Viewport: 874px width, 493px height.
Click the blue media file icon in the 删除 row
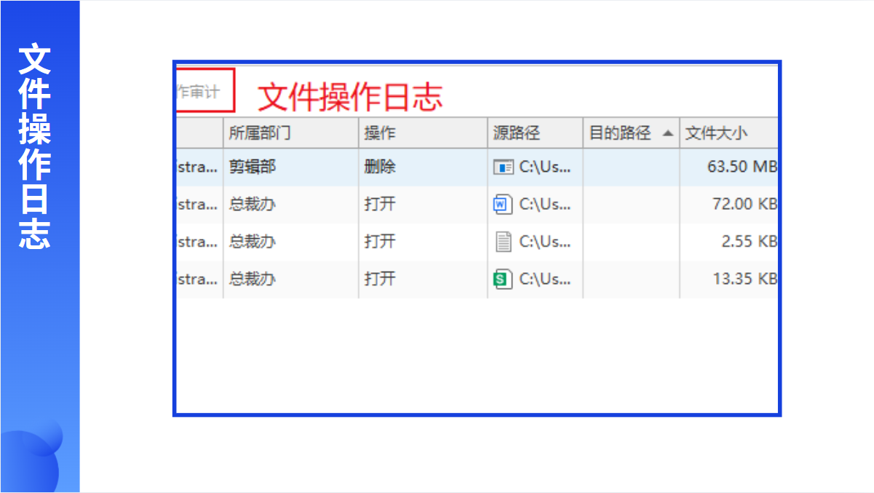[503, 167]
